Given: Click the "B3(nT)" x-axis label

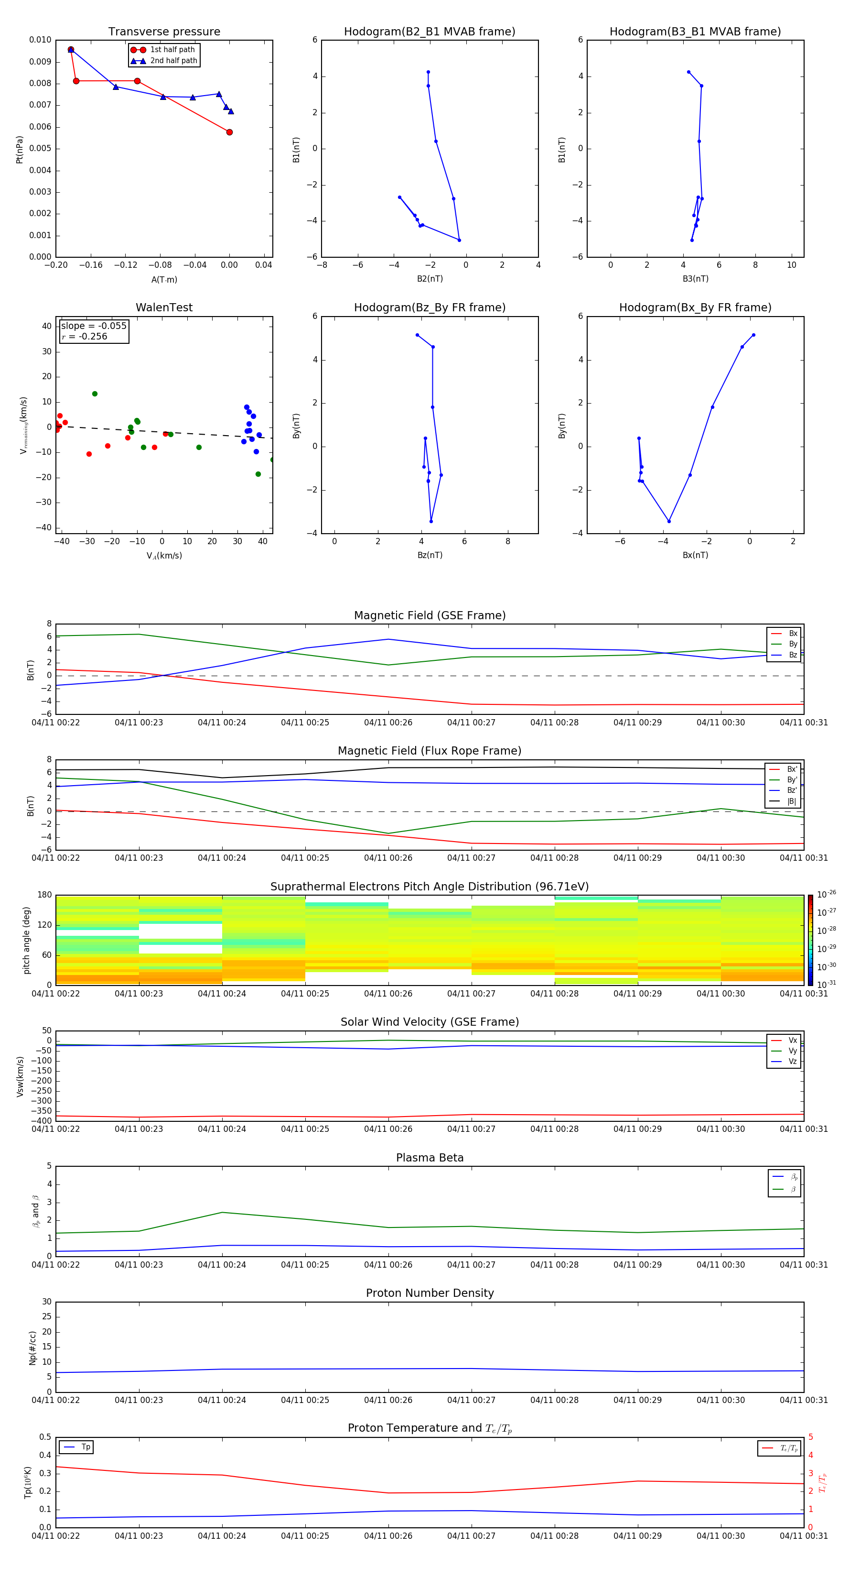Looking at the screenshot, I should coord(695,279).
